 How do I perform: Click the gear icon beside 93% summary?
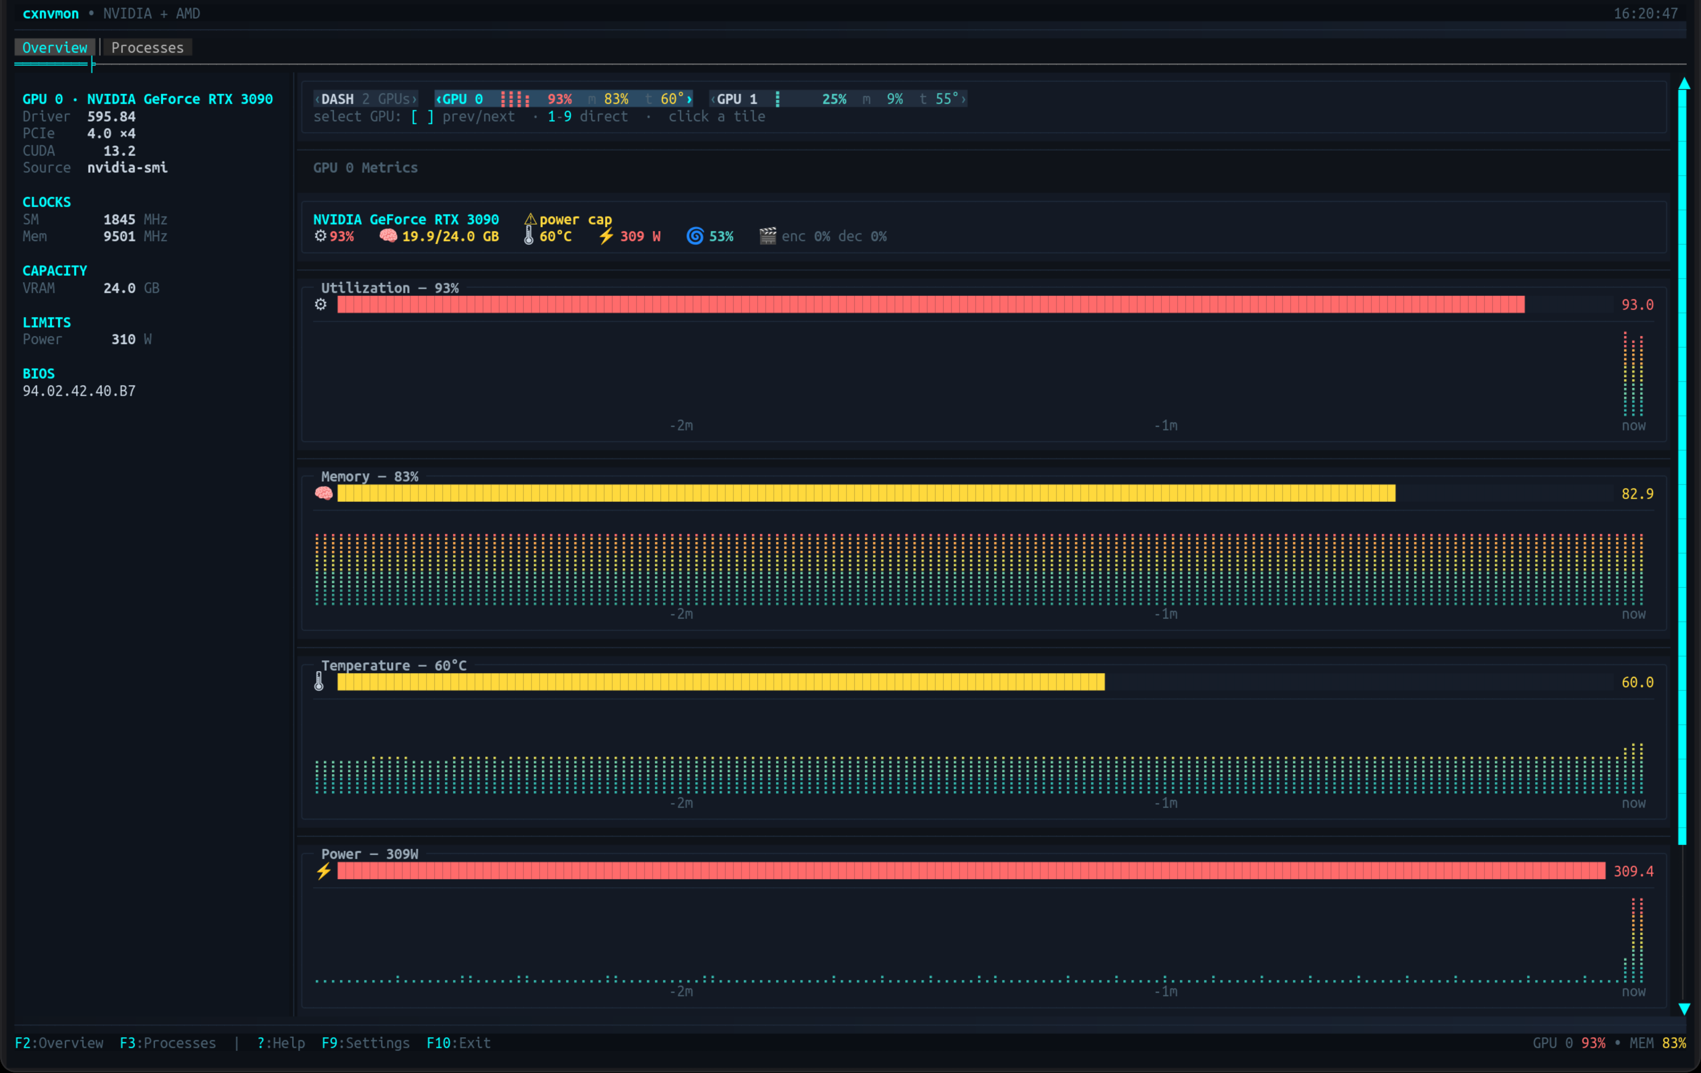(321, 236)
